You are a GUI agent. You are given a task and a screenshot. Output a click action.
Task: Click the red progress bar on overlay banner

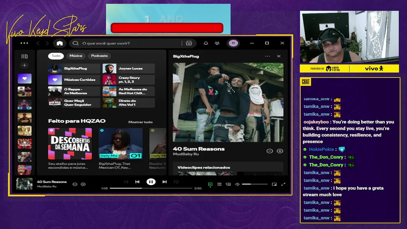(167, 28)
